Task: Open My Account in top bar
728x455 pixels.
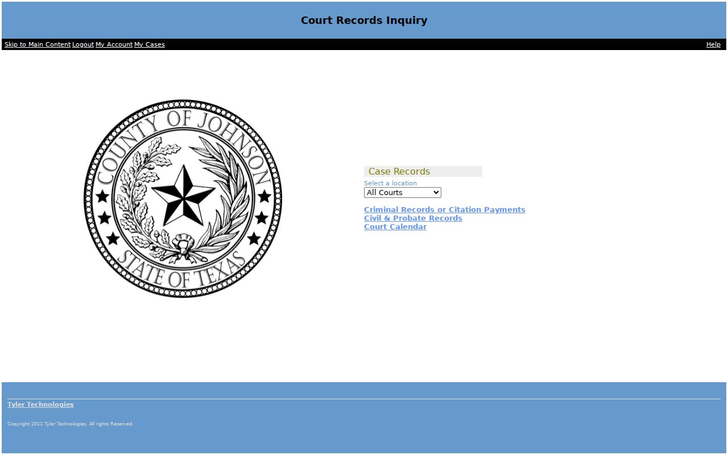Action: pyautogui.click(x=114, y=44)
